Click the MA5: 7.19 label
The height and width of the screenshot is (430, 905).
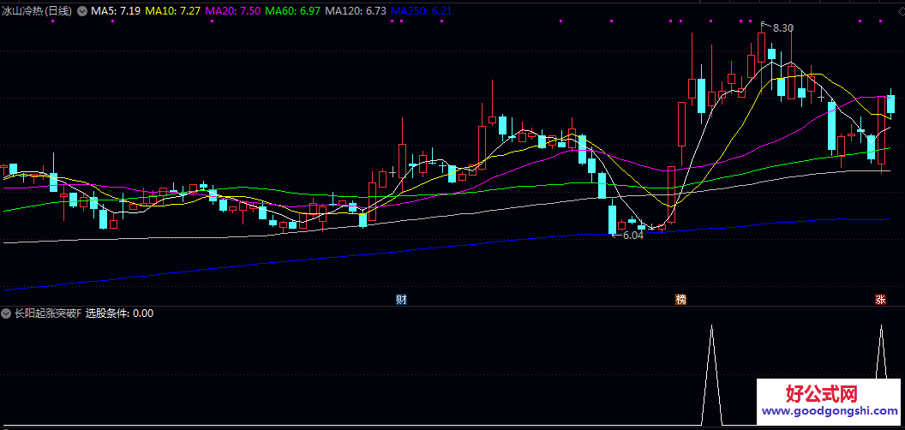tap(116, 10)
